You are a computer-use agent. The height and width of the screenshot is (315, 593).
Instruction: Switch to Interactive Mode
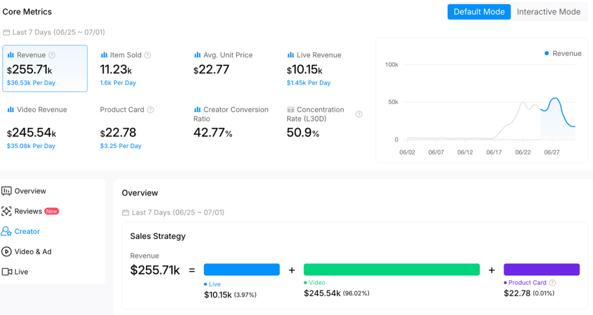click(x=548, y=12)
